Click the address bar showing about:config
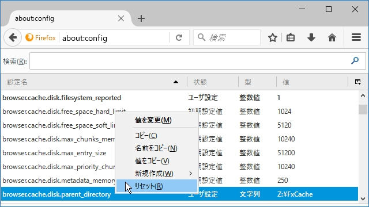 tap(115, 38)
